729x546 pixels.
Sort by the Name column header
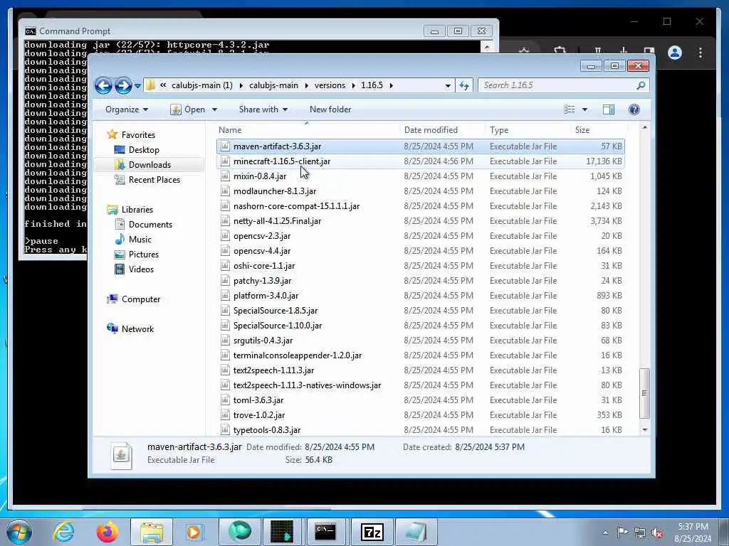307,130
